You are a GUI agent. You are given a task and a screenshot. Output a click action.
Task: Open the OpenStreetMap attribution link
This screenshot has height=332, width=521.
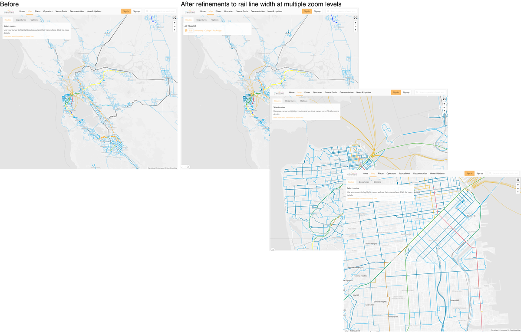[514, 329]
